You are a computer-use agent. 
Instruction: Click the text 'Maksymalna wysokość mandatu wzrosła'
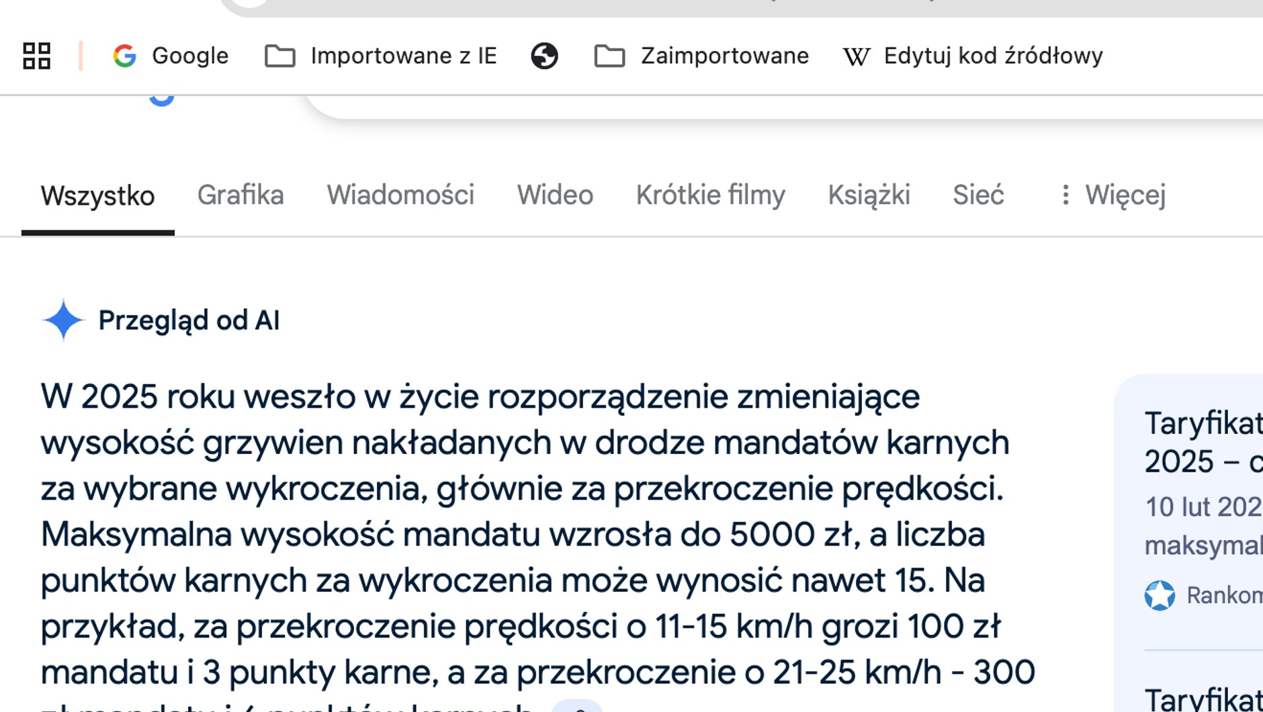pos(355,535)
